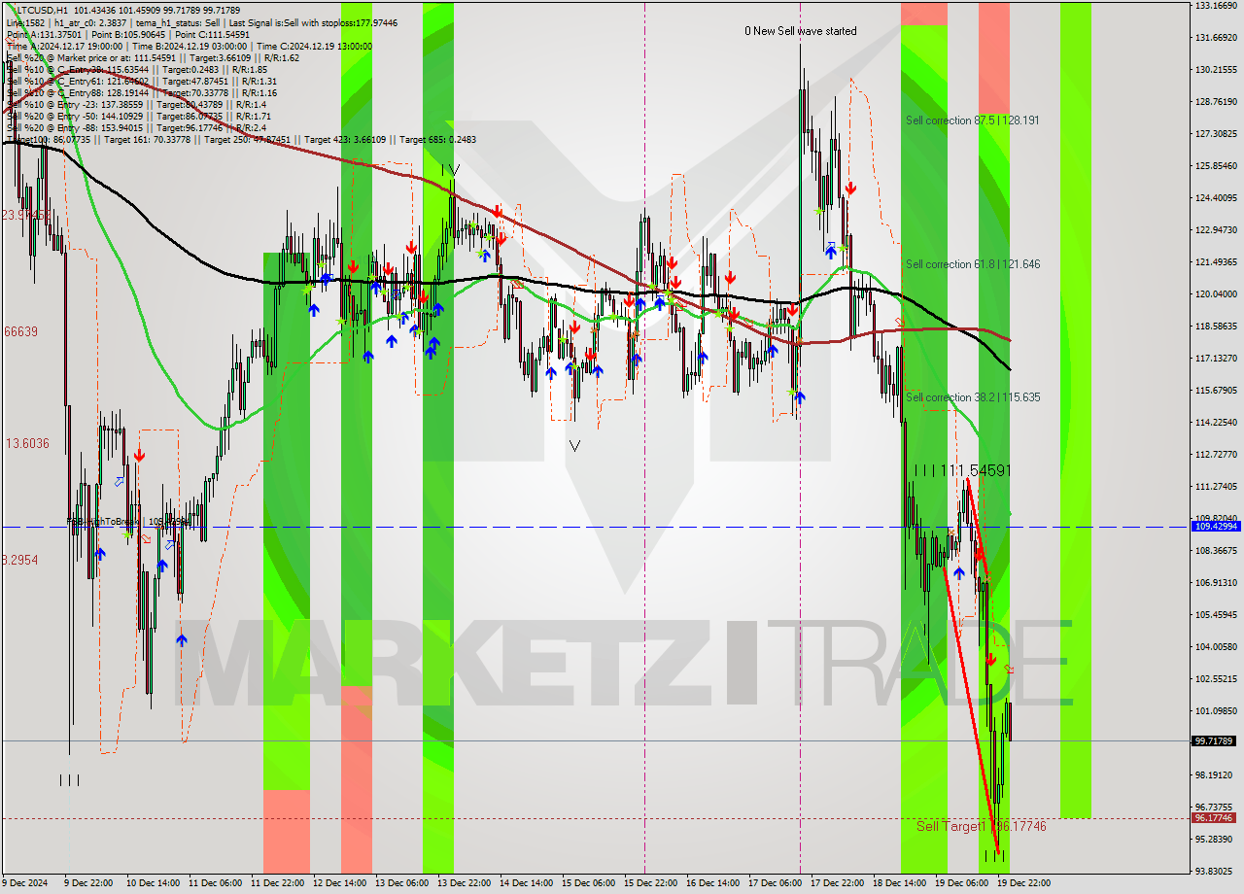Click the red 96.17746 price tag on axis

[x=1215, y=818]
